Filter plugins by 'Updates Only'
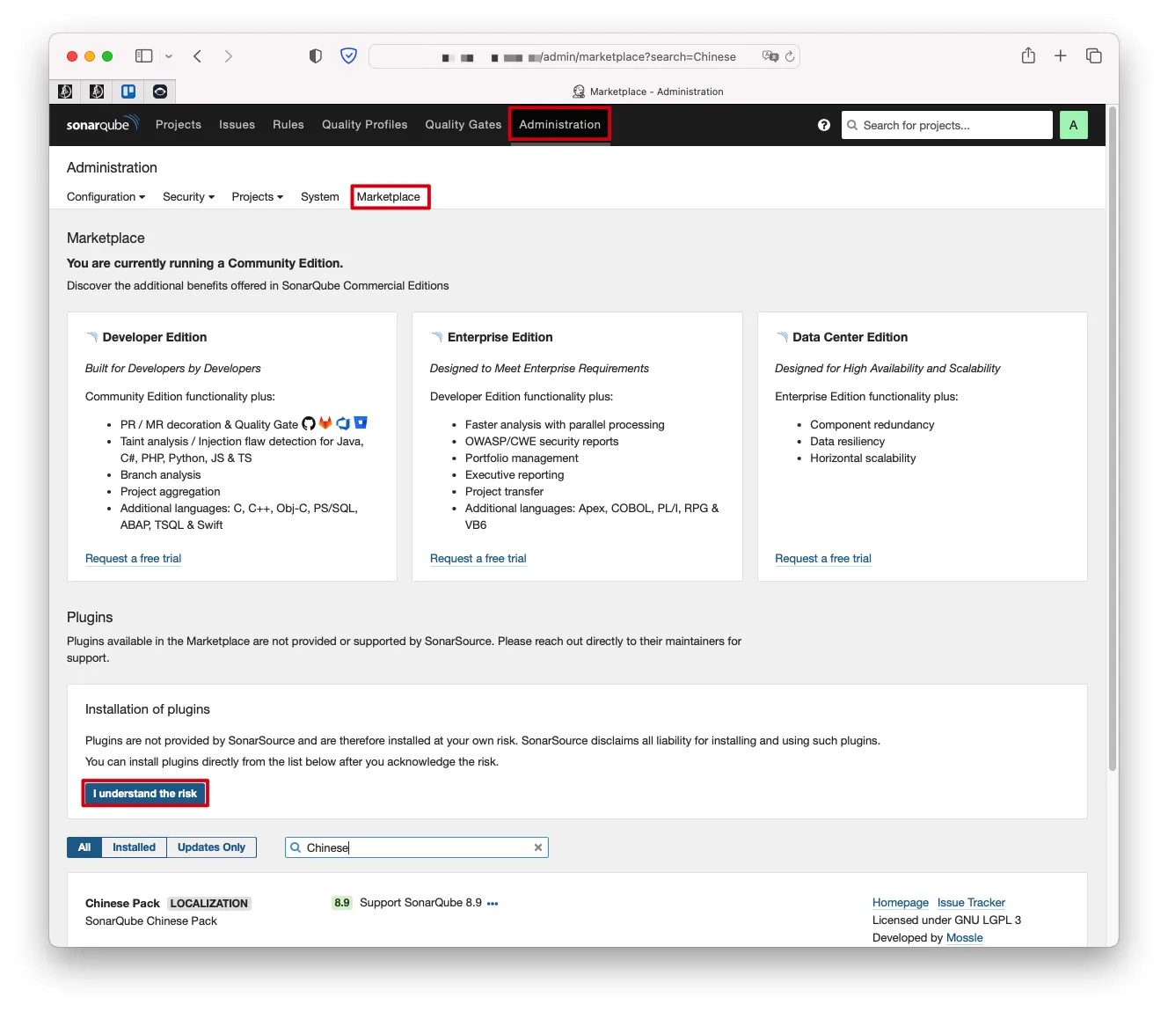1168x1012 pixels. coord(211,847)
